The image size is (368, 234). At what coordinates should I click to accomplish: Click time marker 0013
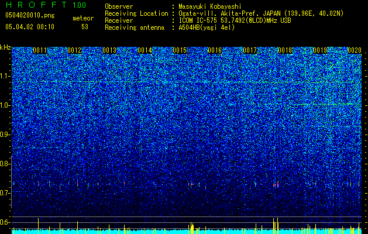click(109, 50)
